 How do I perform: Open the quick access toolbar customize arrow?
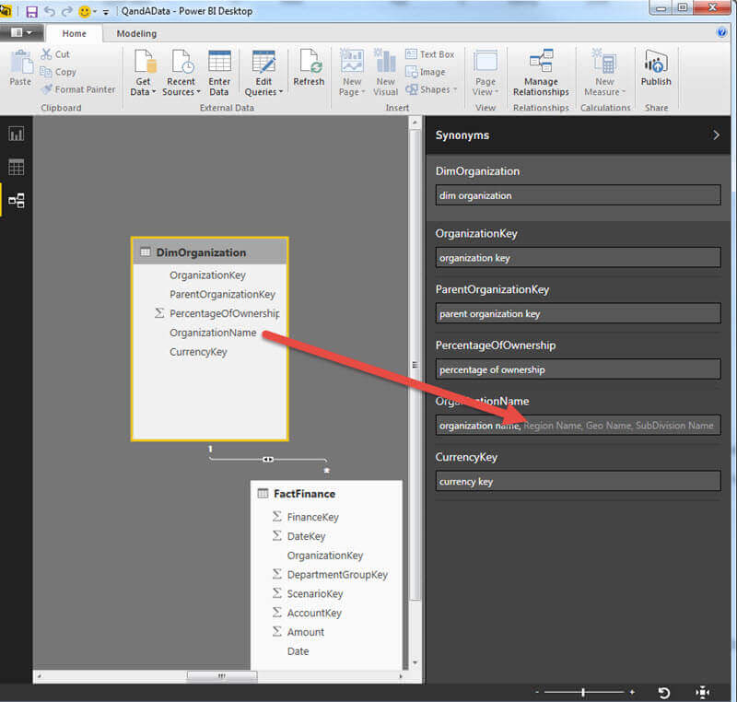pos(106,12)
